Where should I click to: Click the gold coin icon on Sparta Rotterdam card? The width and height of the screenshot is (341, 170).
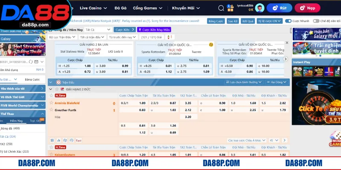pyautogui.click(x=211, y=44)
